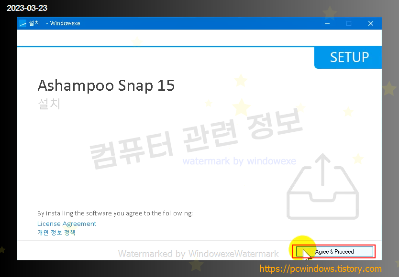Click the SETUP banner label

pos(349,57)
